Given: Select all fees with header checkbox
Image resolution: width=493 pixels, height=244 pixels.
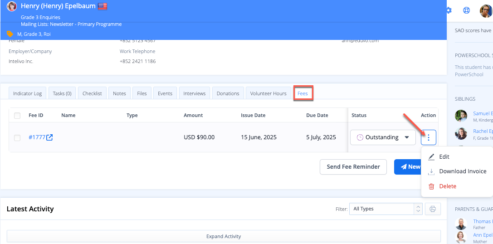Looking at the screenshot, I should click(17, 116).
